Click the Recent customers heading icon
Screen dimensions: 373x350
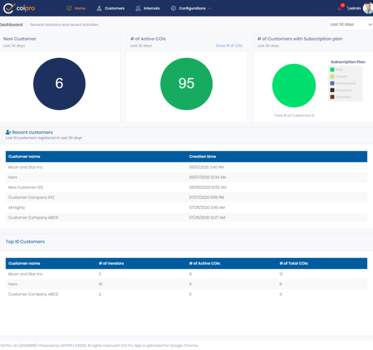8,132
